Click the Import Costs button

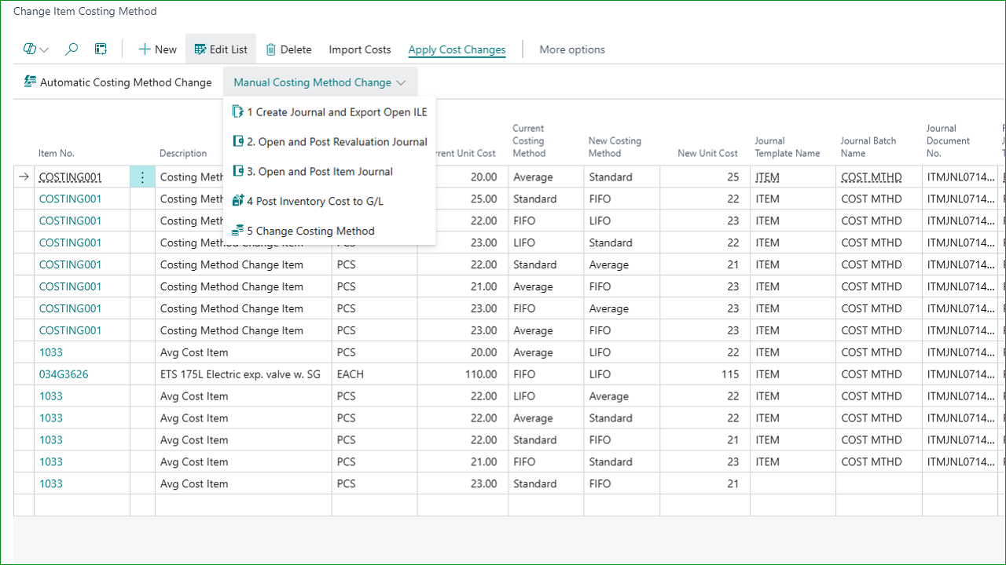point(360,49)
